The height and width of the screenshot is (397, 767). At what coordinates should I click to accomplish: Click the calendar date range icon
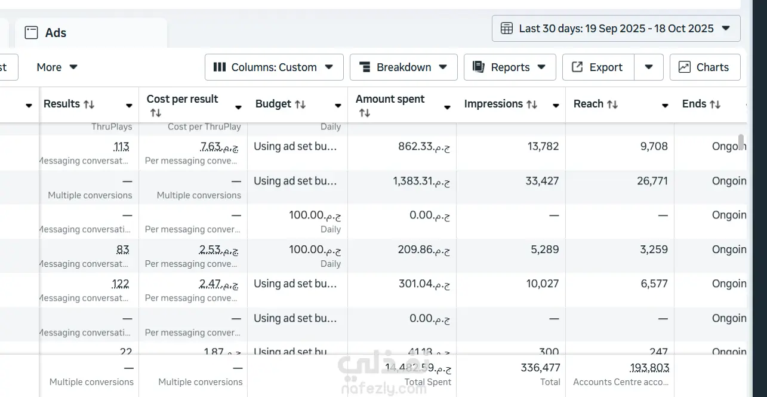pos(507,28)
